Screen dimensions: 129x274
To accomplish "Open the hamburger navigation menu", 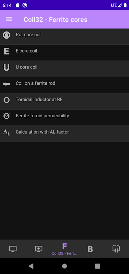I will click(x=9, y=19).
